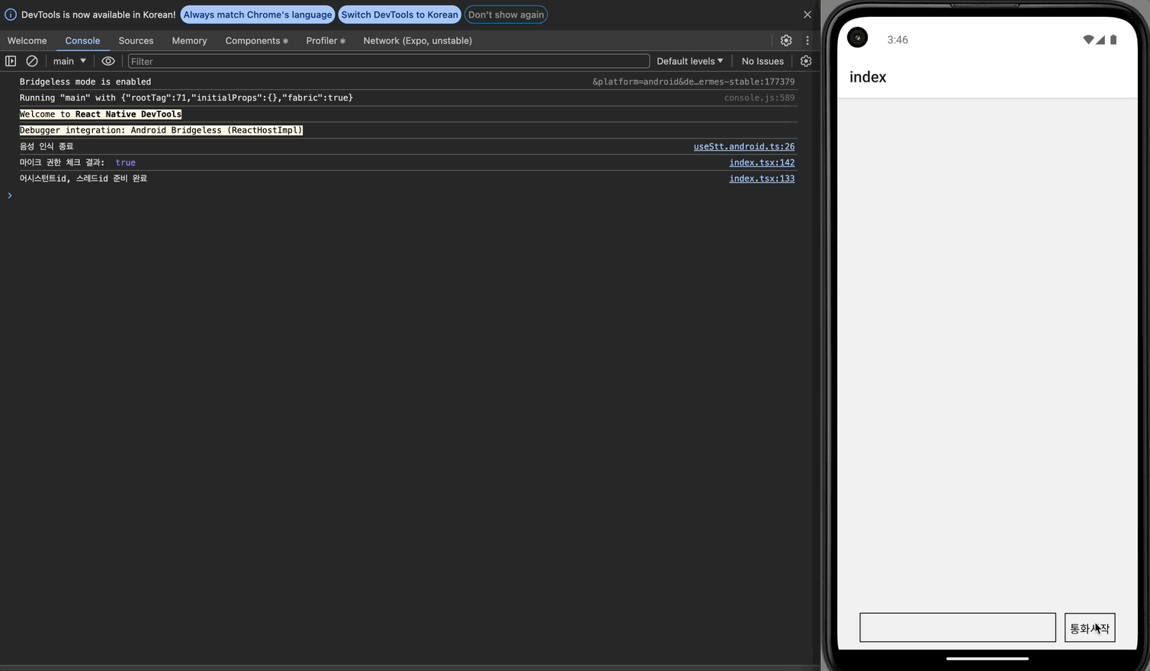1150x671 pixels.
Task: Open DevTools settings gear in the tab bar
Action: pyautogui.click(x=786, y=40)
